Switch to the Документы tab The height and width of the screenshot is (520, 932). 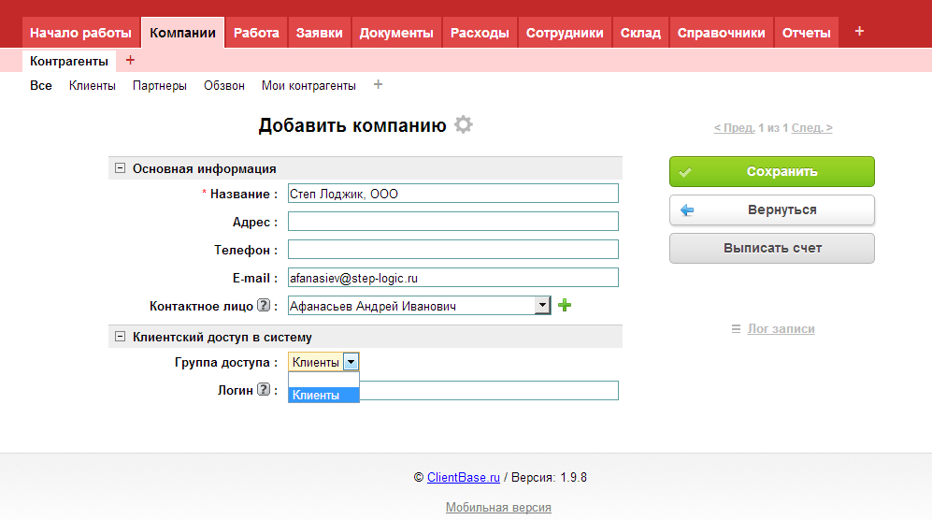pos(396,33)
